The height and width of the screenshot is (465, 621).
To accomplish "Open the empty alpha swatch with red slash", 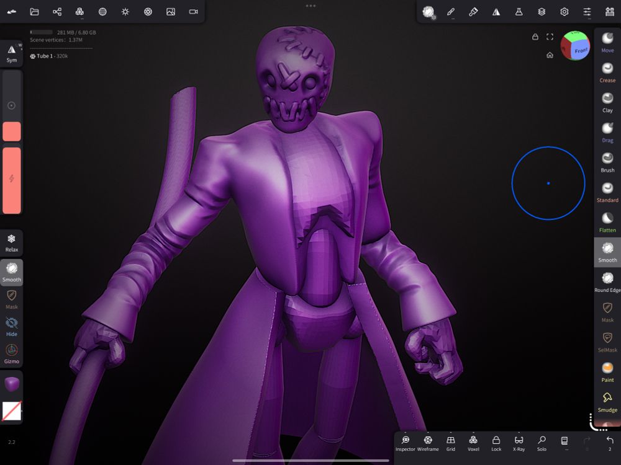I will point(11,411).
